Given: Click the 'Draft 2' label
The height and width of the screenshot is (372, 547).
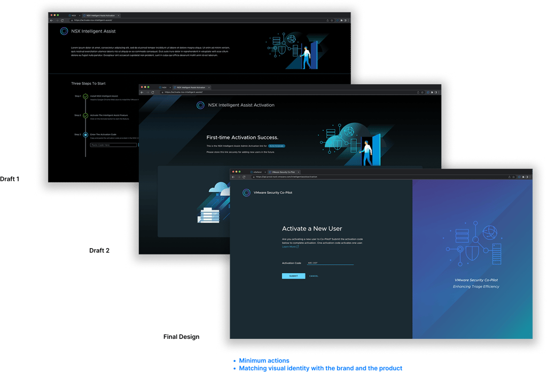Looking at the screenshot, I should point(99,250).
